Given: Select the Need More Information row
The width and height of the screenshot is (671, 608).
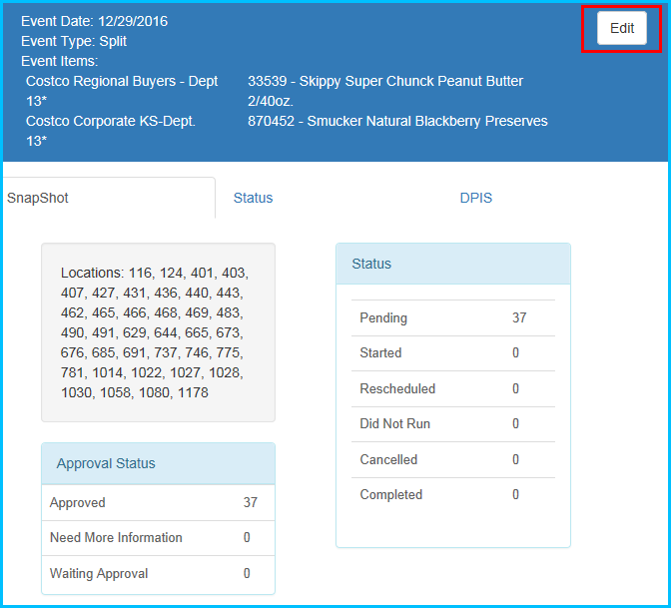Looking at the screenshot, I should [x=158, y=538].
